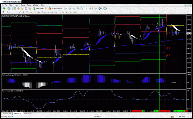Zoom in on the chart
Viewport: 193px width, 119px height.
coord(78,8)
